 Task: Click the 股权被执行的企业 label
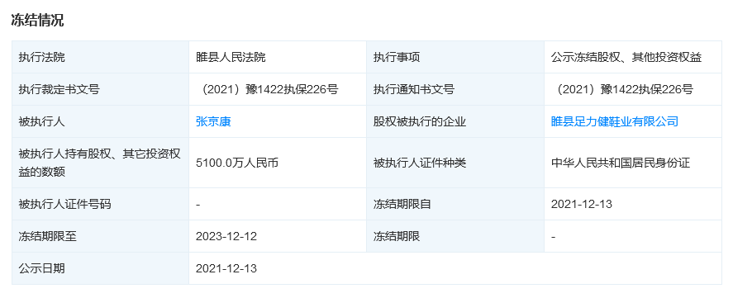pos(419,122)
